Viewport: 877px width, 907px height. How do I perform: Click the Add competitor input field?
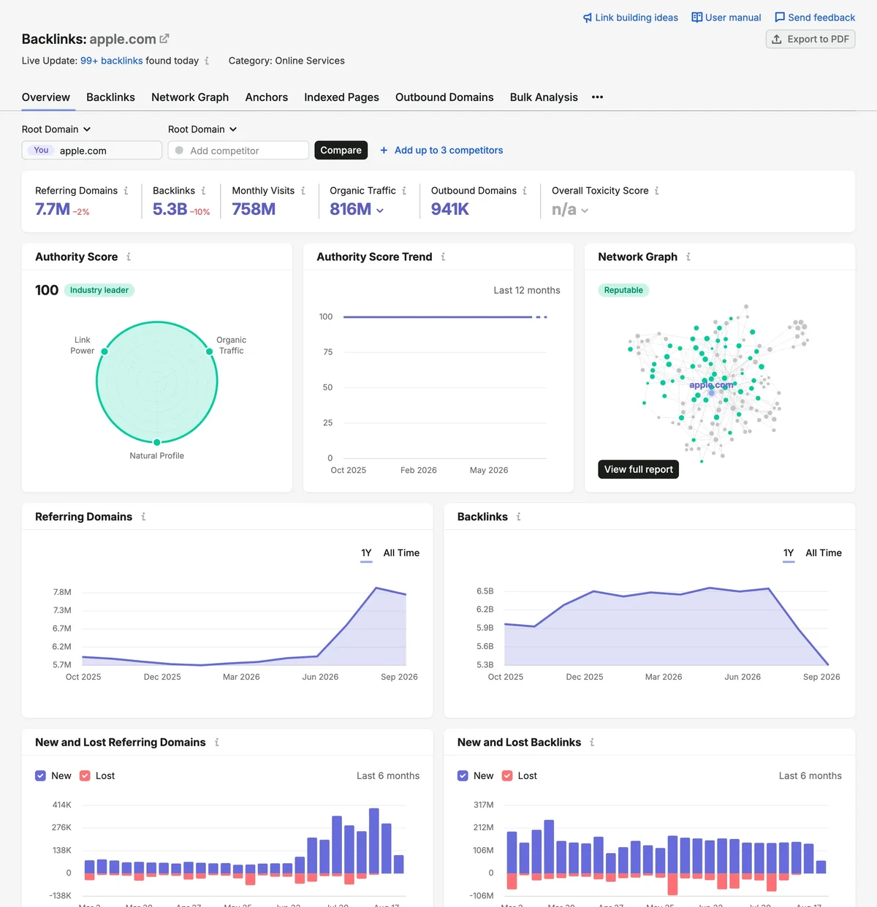click(238, 150)
